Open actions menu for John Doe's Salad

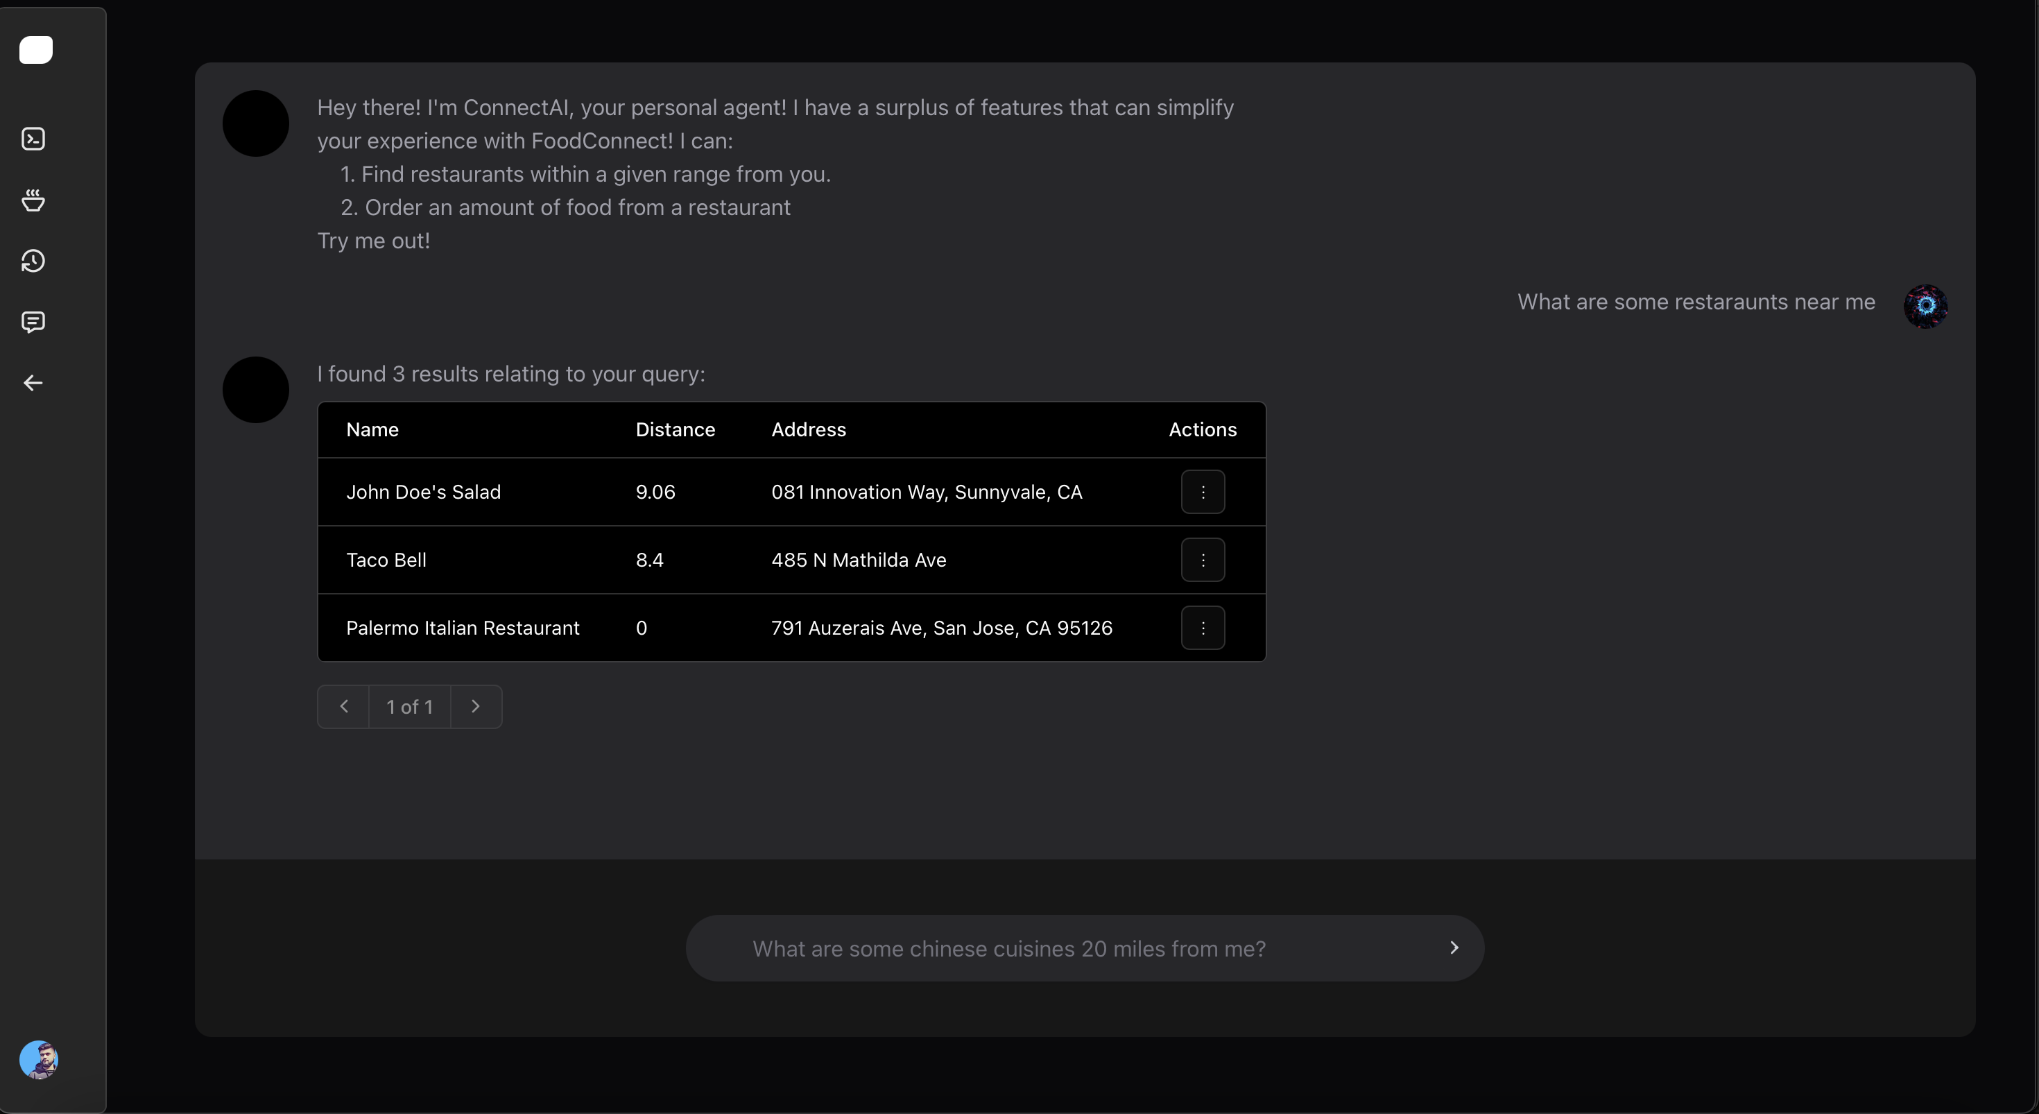1203,492
